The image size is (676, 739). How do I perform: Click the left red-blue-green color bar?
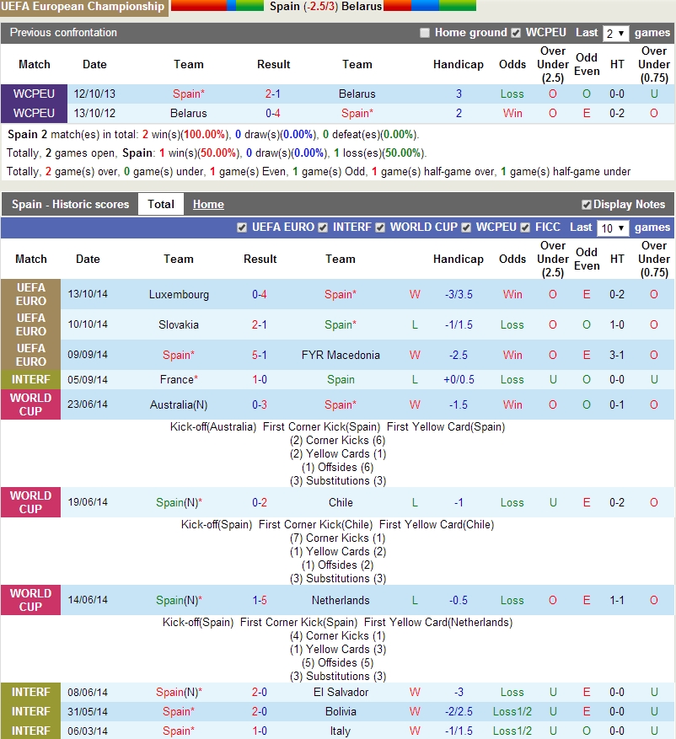tap(217, 6)
